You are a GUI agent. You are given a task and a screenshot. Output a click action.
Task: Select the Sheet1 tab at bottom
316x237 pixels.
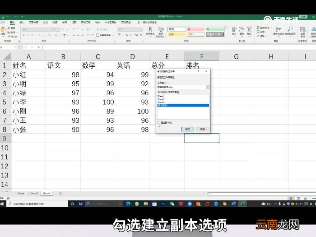pos(22,194)
